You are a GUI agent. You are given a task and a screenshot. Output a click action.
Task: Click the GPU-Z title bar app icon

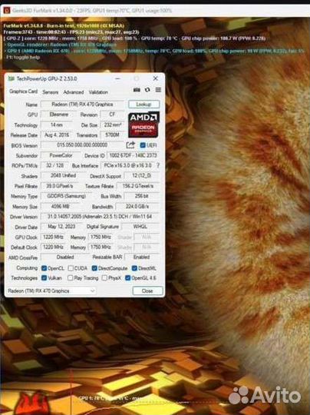pyautogui.click(x=11, y=78)
